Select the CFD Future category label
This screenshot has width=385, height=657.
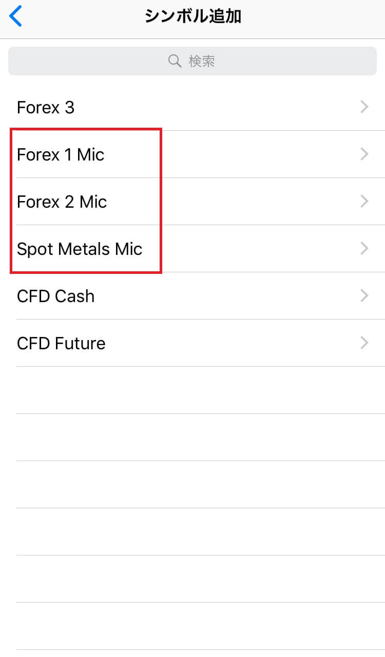pyautogui.click(x=61, y=344)
